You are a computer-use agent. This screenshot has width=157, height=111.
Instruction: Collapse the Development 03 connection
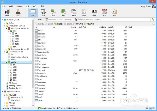[x=4, y=52]
